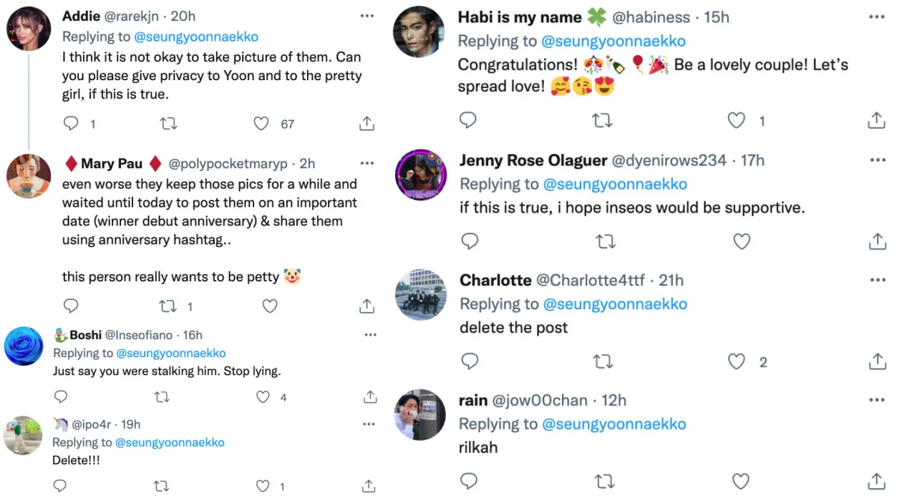The height and width of the screenshot is (501, 902).
Task: Open @seungyoonnaekko link in Habi's reply
Action: coord(614,41)
